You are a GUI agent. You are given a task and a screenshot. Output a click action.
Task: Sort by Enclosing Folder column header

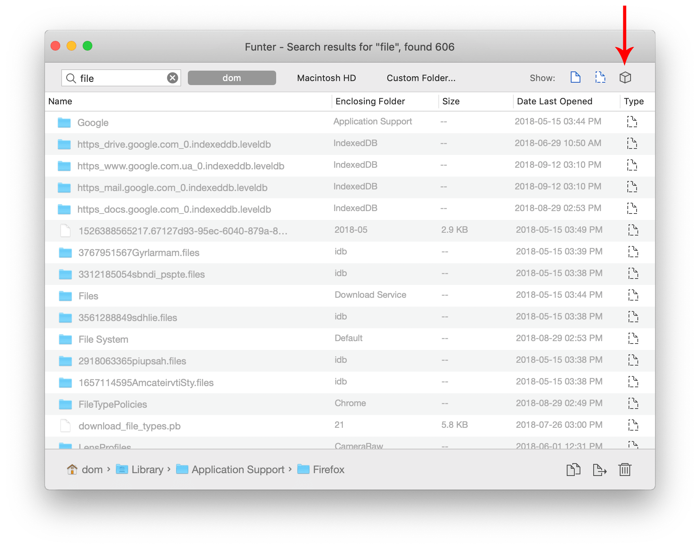click(x=370, y=101)
